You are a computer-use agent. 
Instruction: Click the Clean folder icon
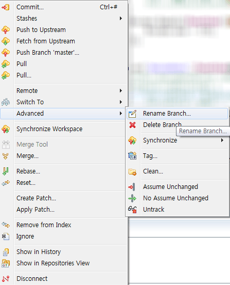pos(132,171)
